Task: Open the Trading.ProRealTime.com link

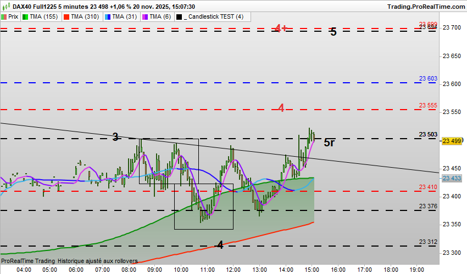Action: (426, 7)
